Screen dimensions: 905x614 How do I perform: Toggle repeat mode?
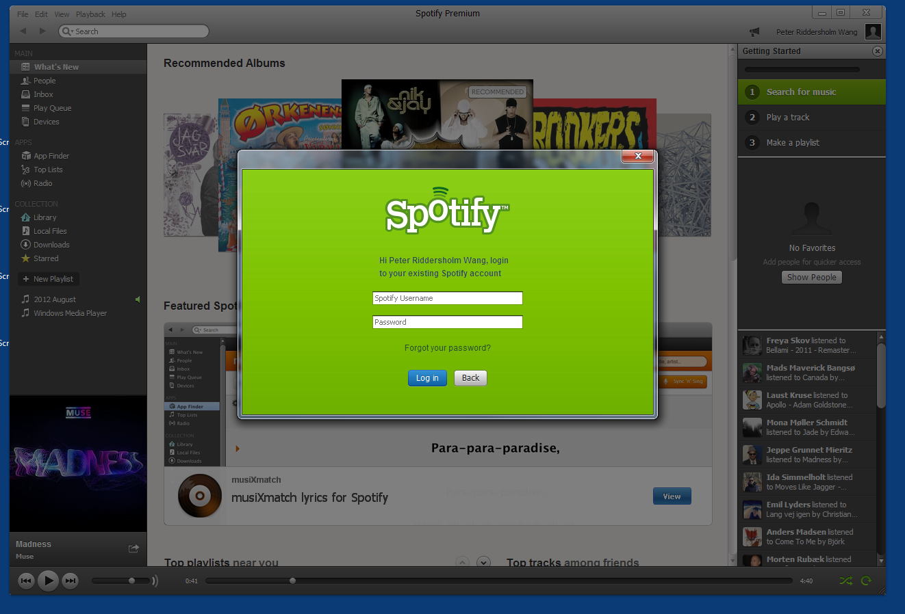click(866, 580)
